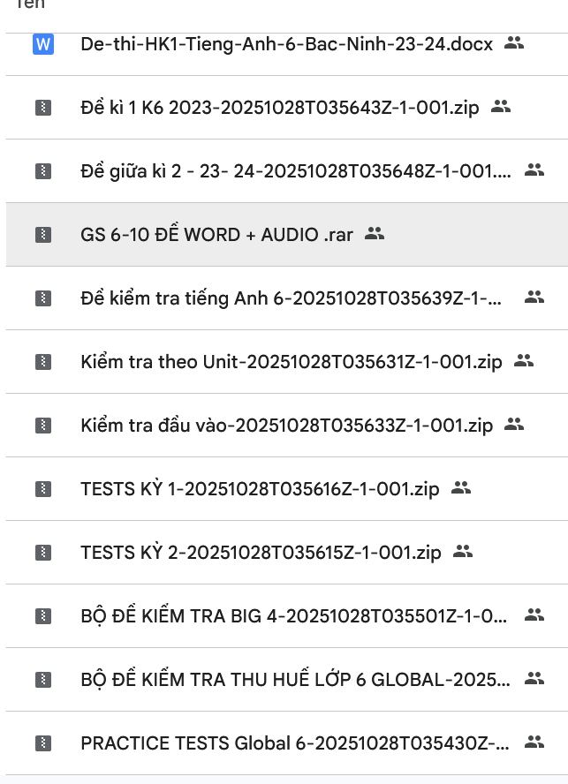Click archive icon beside BỘ ĐỀ KIỂM TRA BIG 4
The width and height of the screenshot is (568, 784).
[42, 616]
